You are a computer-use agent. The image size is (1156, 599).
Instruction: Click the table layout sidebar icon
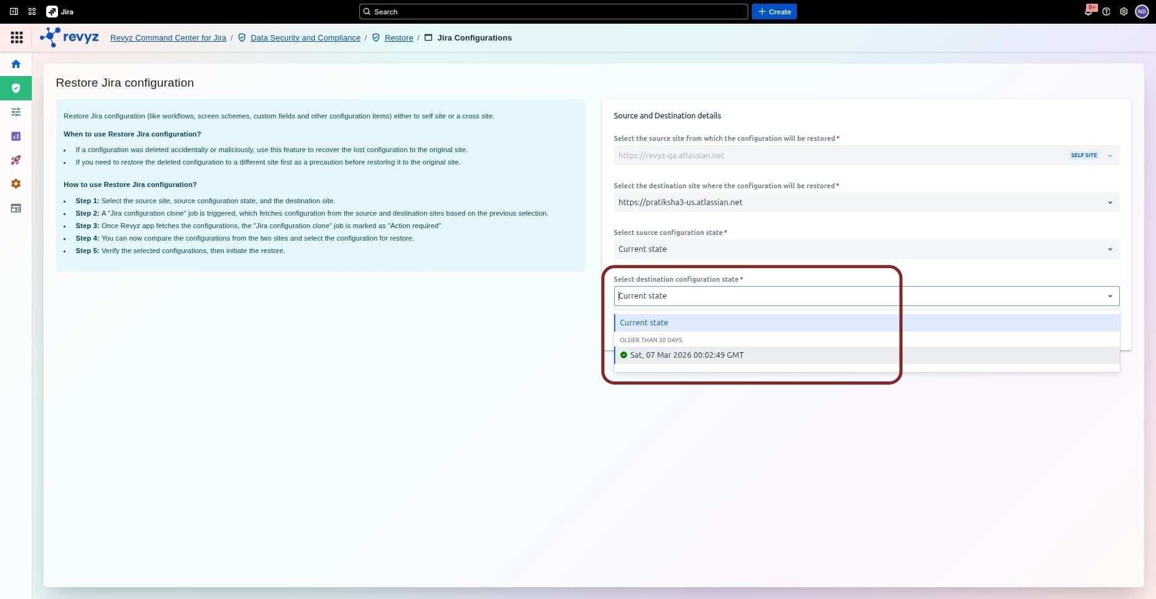16,208
